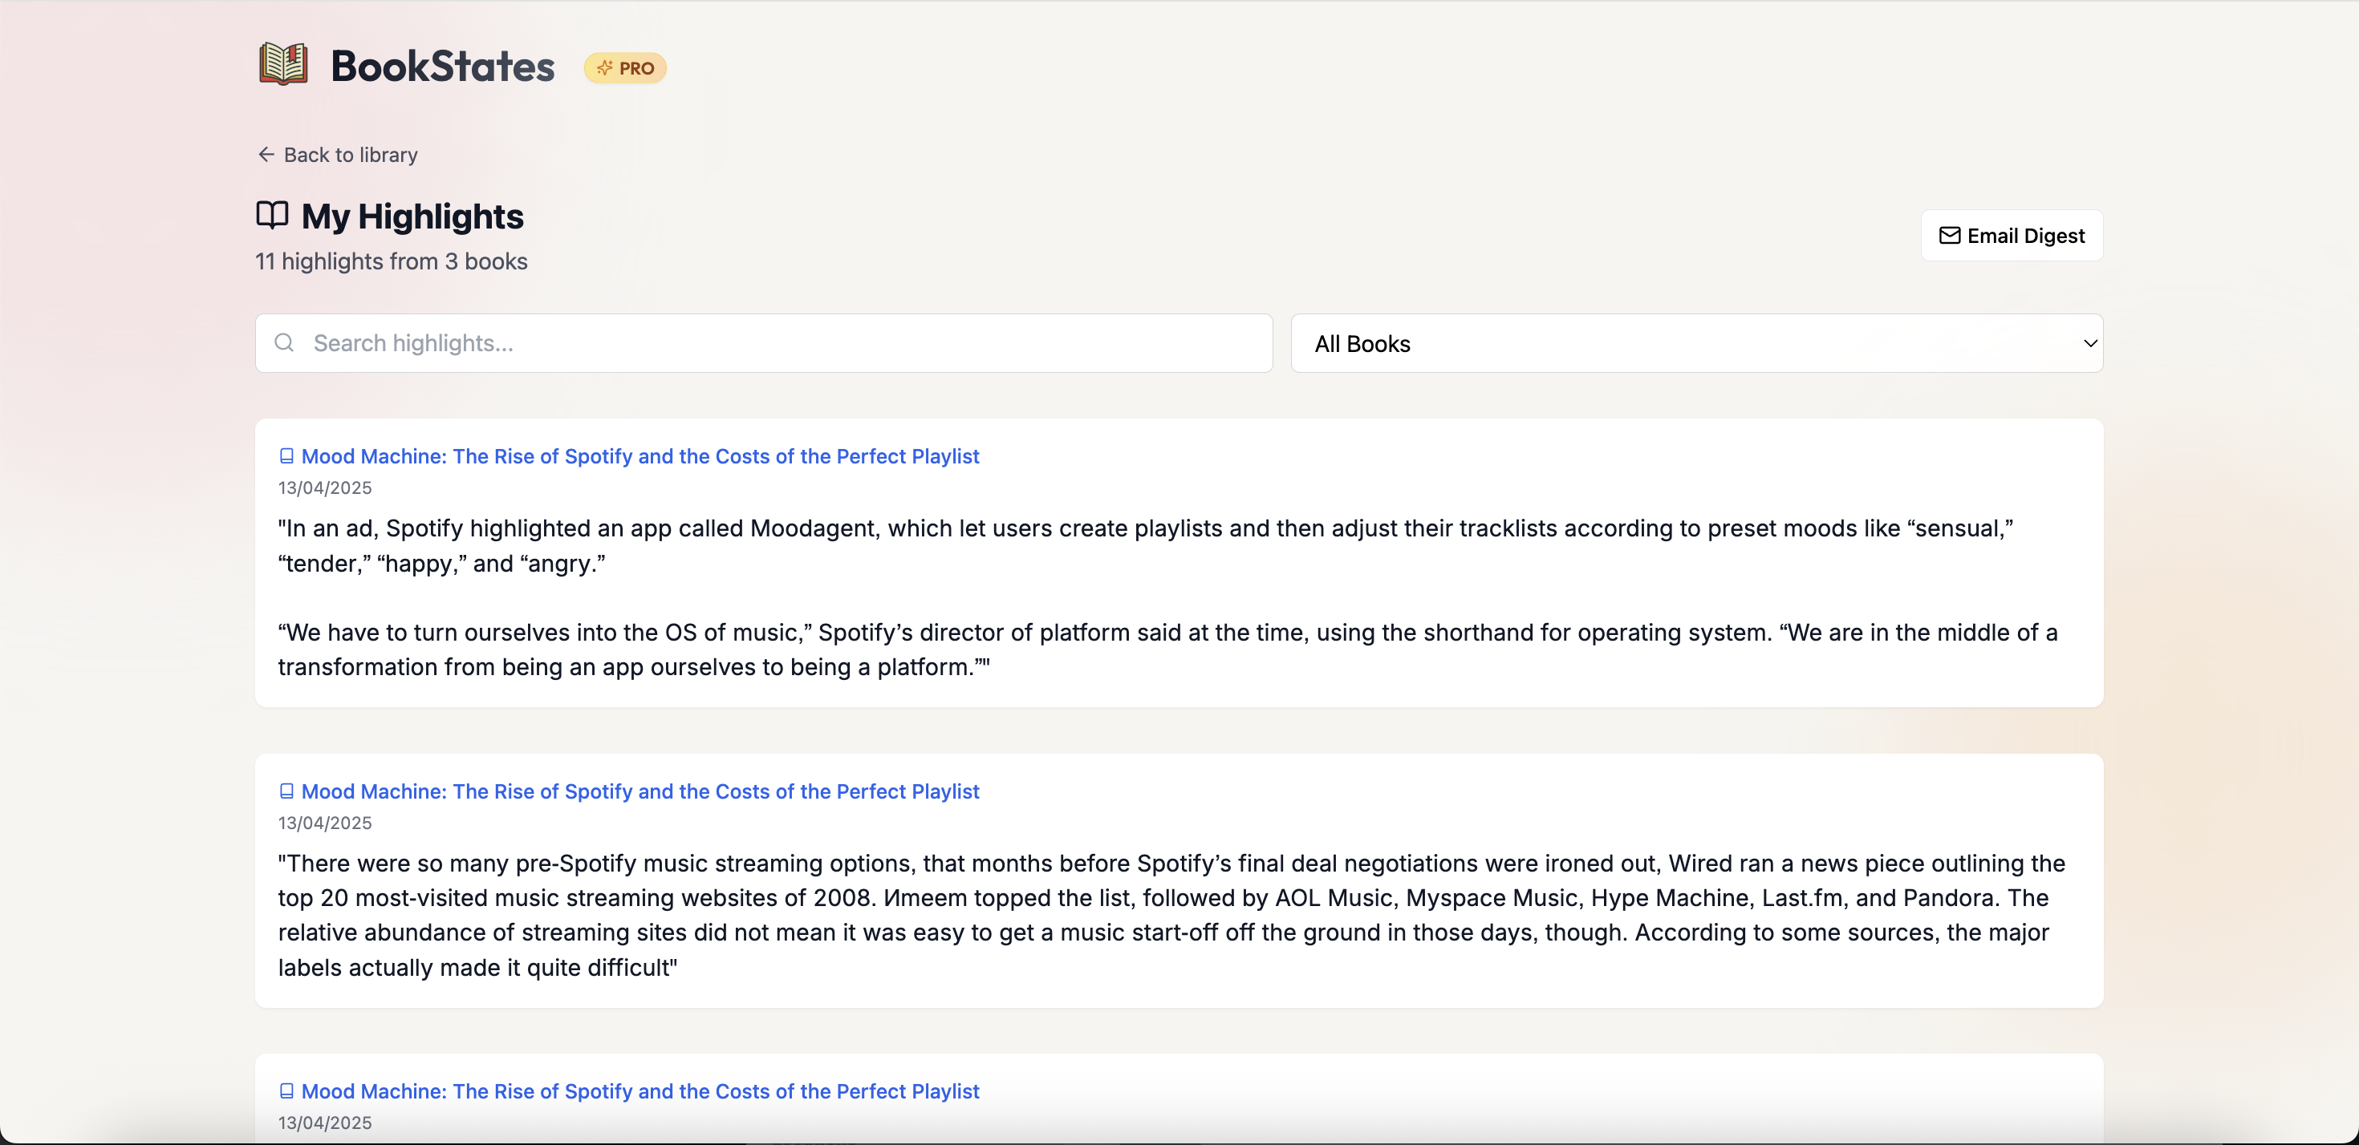
Task: Click the BookStates open book logo icon
Action: tap(283, 65)
